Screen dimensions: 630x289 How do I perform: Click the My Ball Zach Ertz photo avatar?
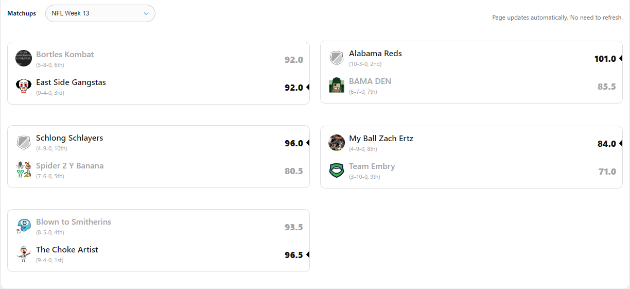coord(337,143)
